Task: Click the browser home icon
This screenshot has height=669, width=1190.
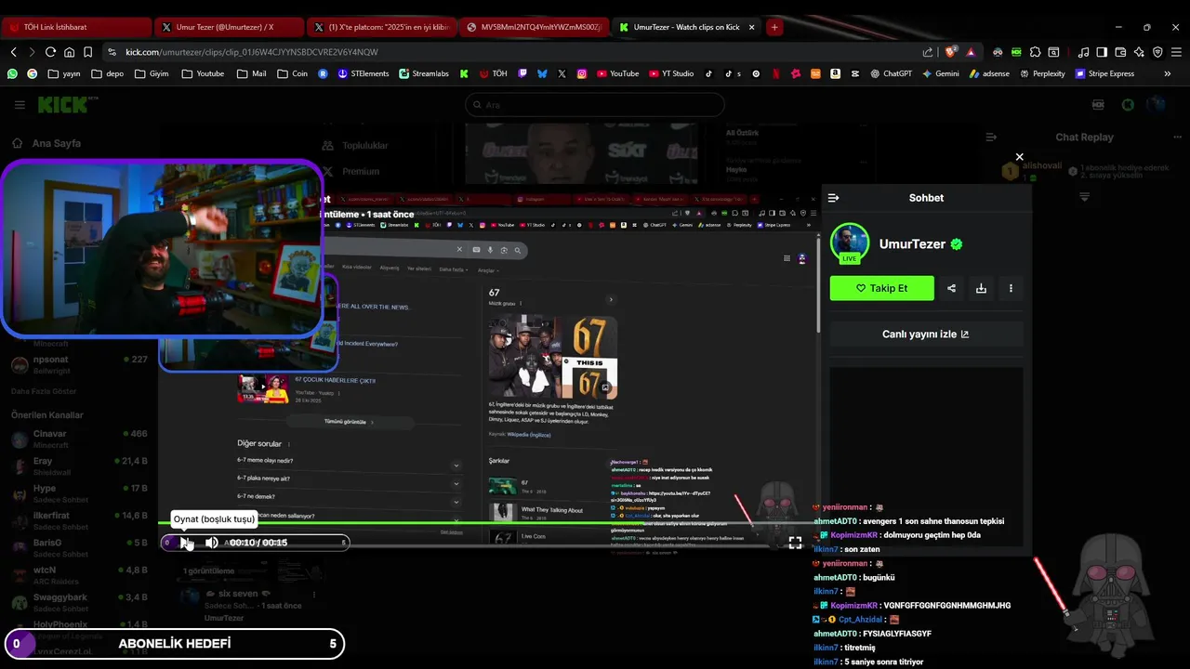Action: tap(69, 52)
